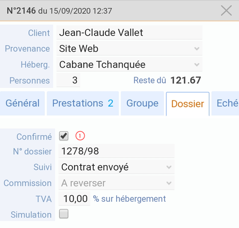Image resolution: width=239 pixels, height=228 pixels.
Task: Click the red circled 1 indicator
Action: click(80, 136)
